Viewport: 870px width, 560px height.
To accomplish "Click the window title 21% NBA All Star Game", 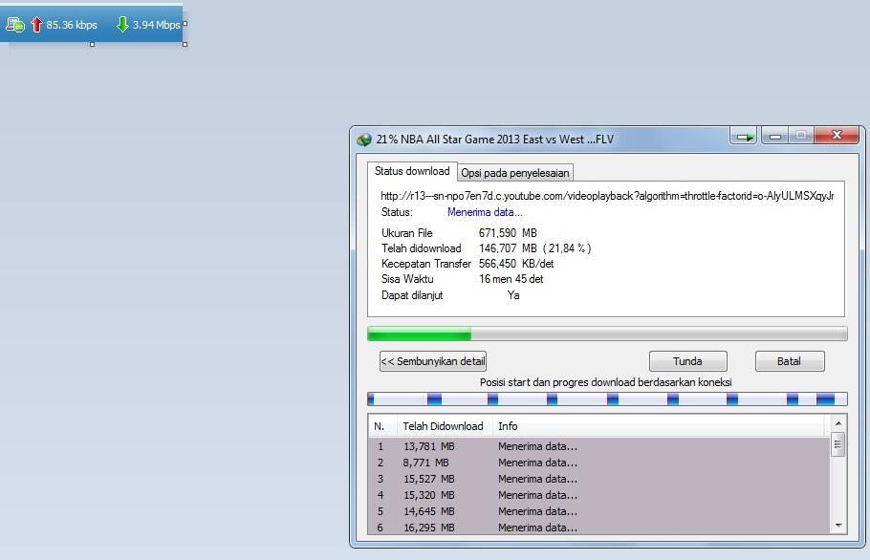I will [495, 140].
